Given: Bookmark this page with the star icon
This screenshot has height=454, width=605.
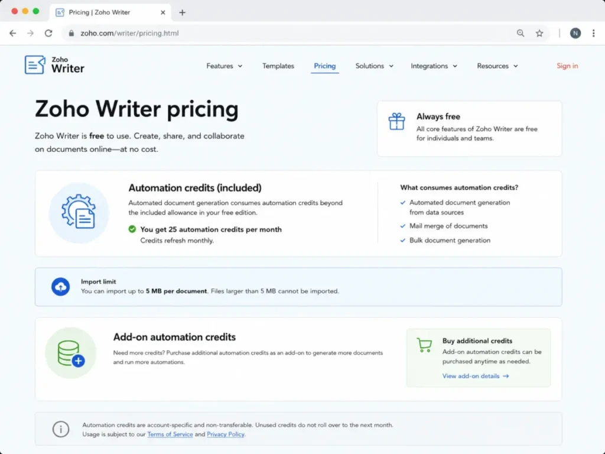Looking at the screenshot, I should pos(539,33).
